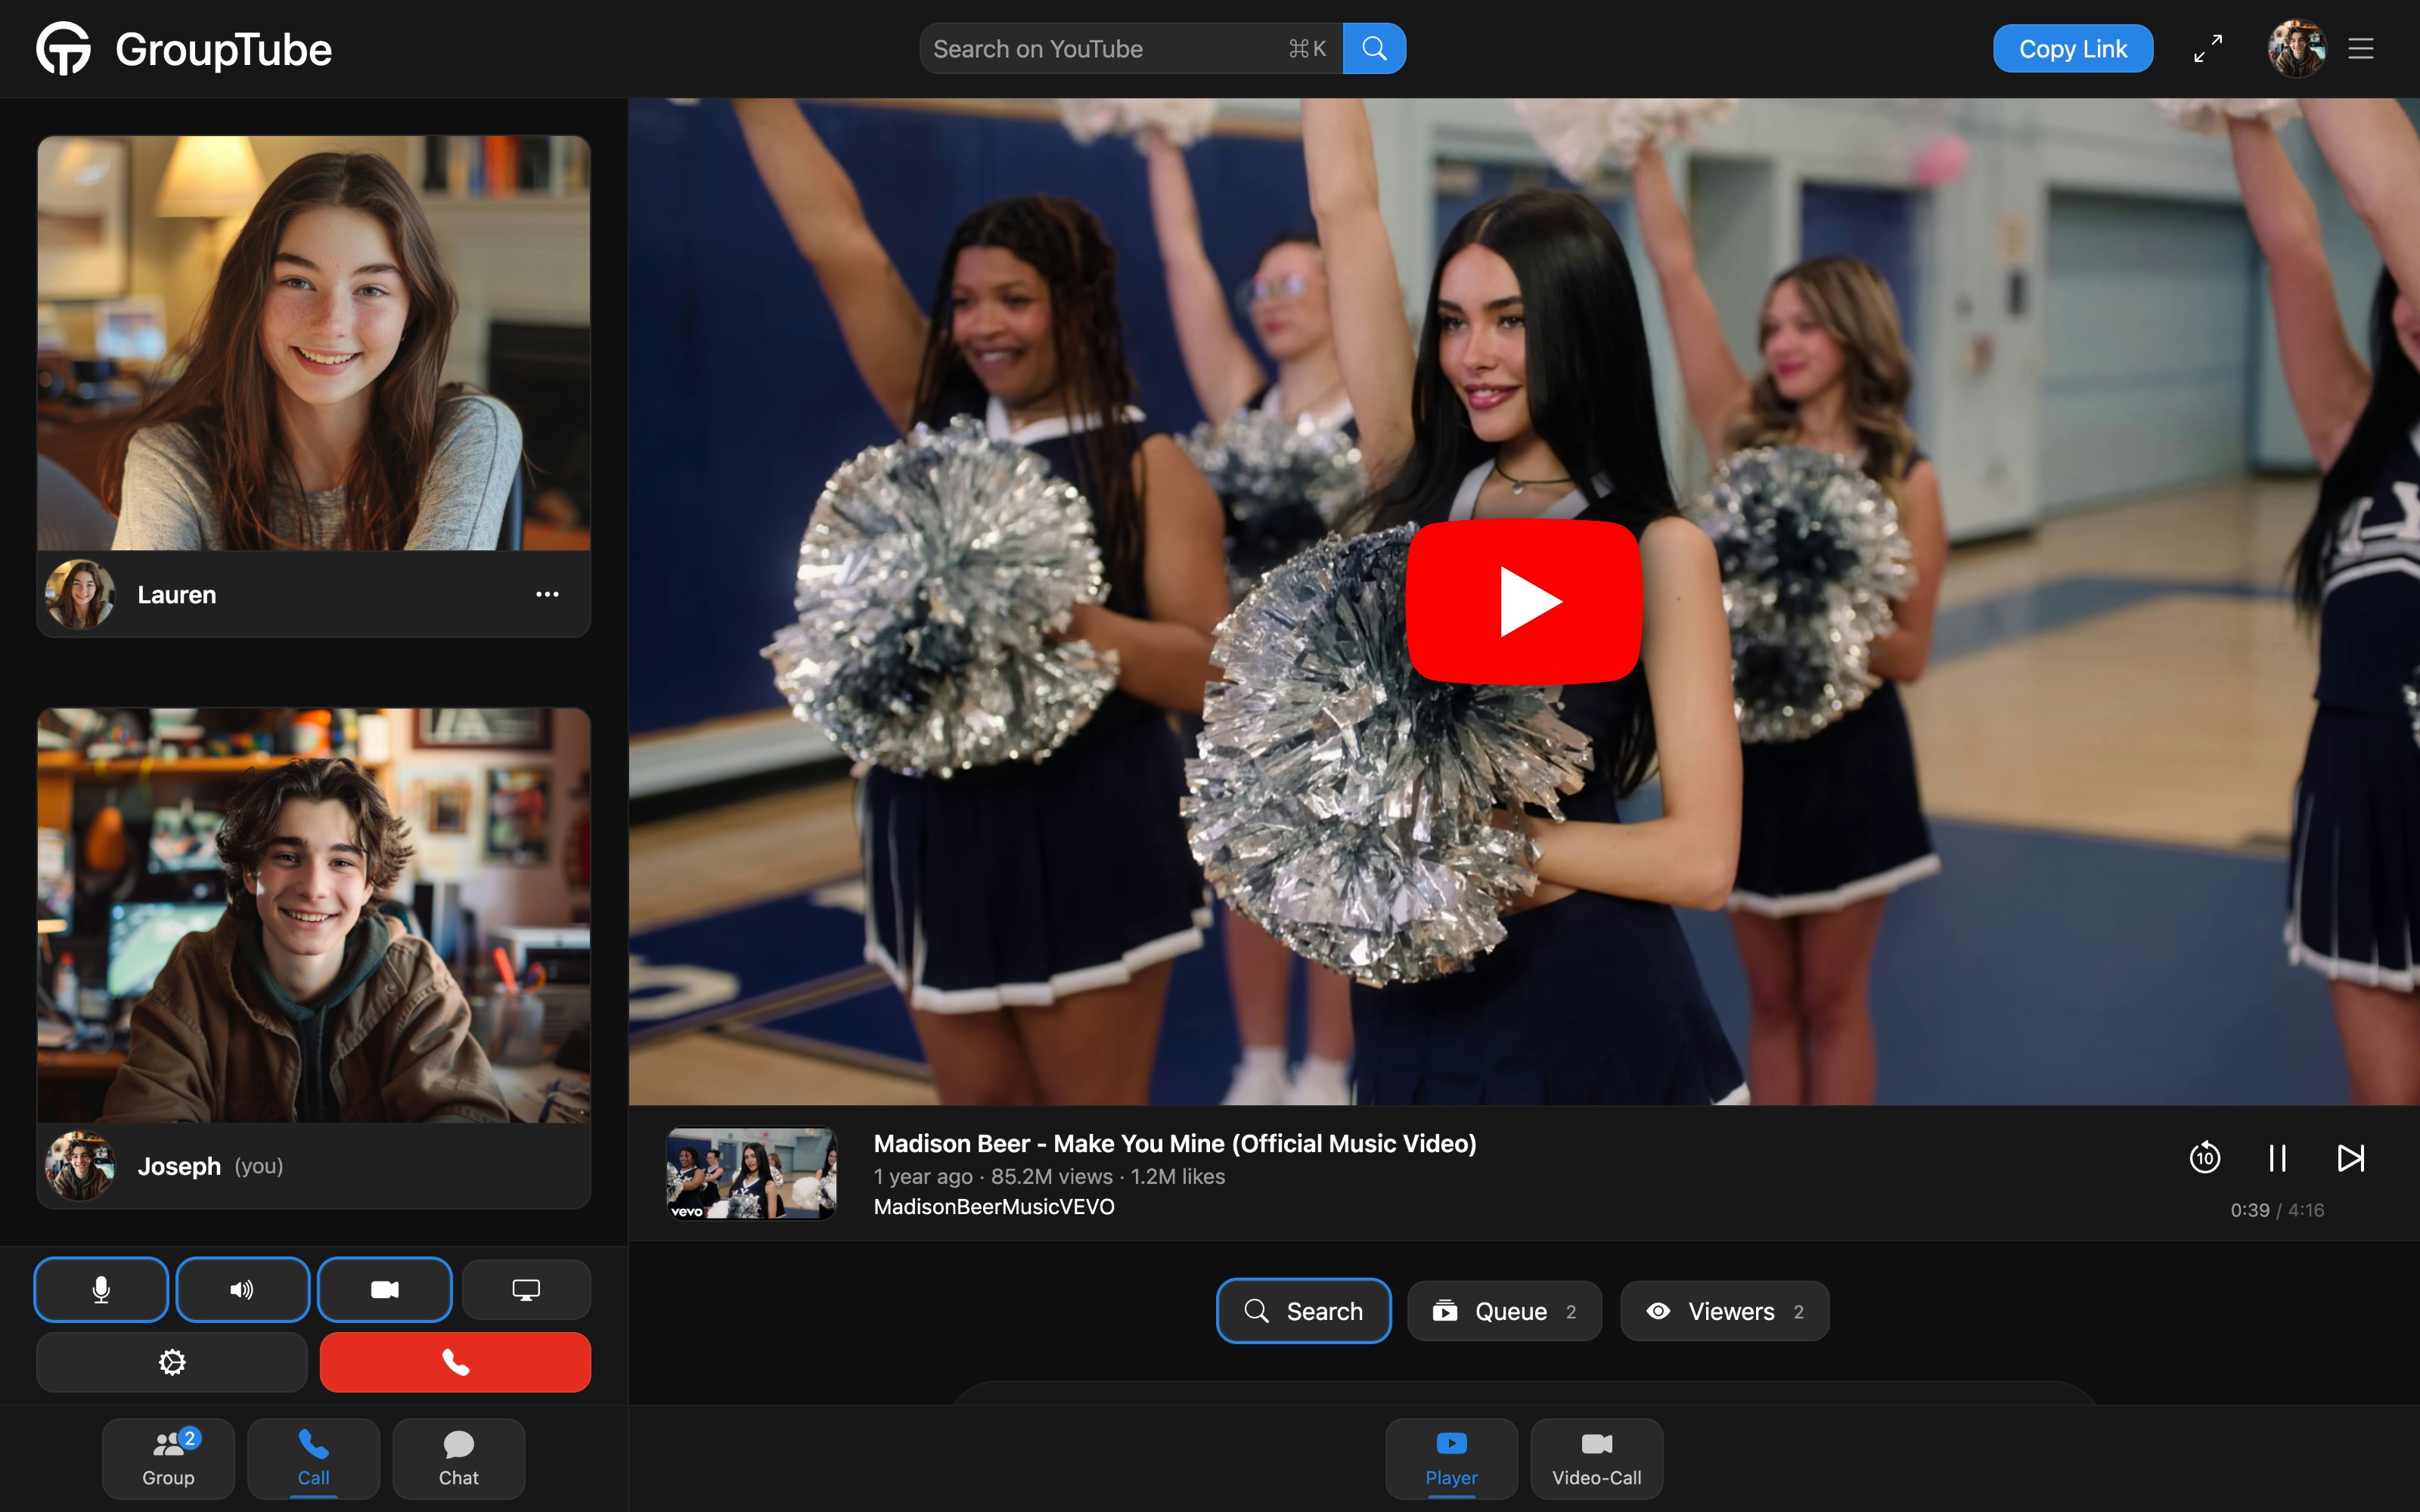Skip to the next queued video
The image size is (2420, 1512).
tap(2350, 1157)
